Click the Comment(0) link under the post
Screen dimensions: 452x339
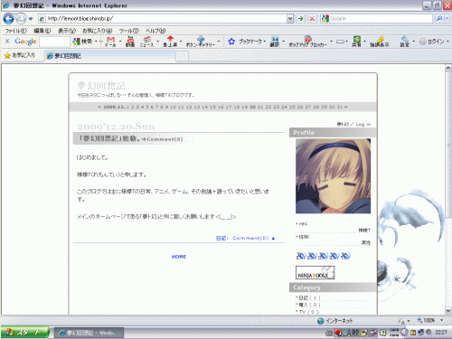[x=250, y=238]
